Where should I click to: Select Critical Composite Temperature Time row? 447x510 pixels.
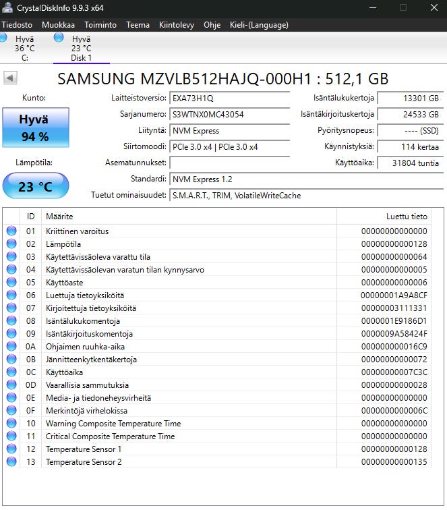point(217,436)
